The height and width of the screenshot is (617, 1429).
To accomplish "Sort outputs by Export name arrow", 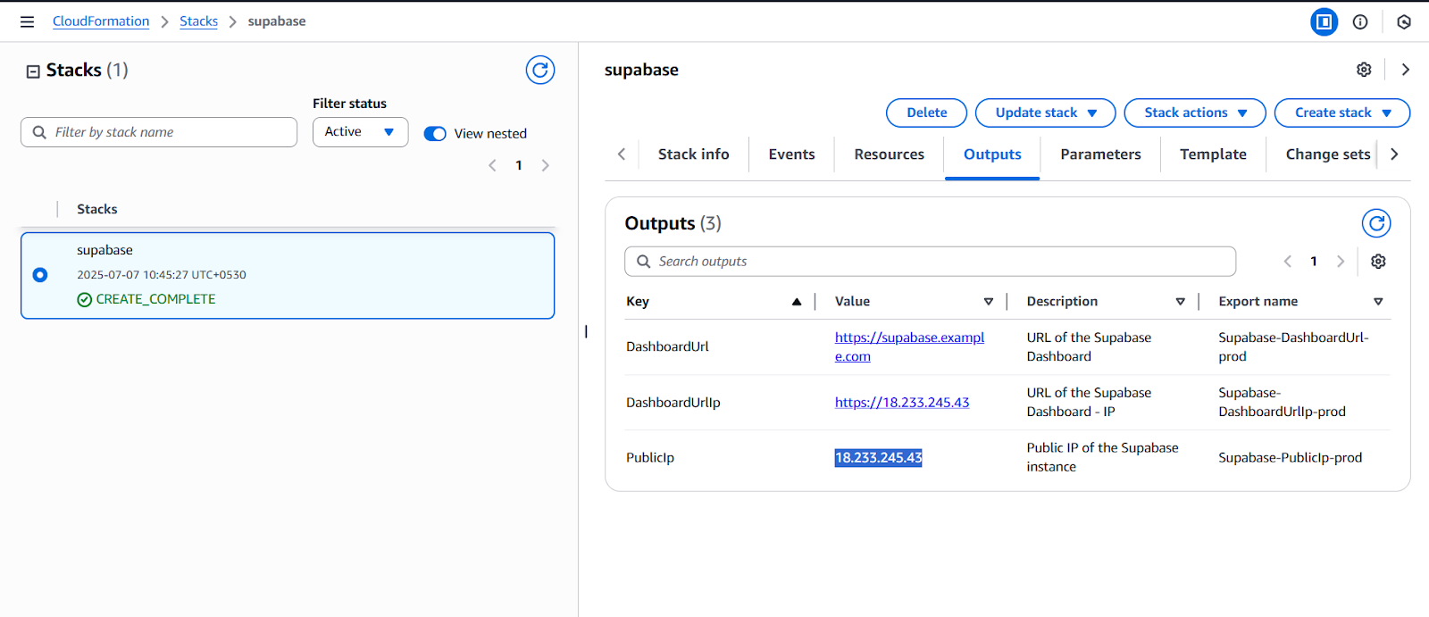I will [x=1378, y=302].
